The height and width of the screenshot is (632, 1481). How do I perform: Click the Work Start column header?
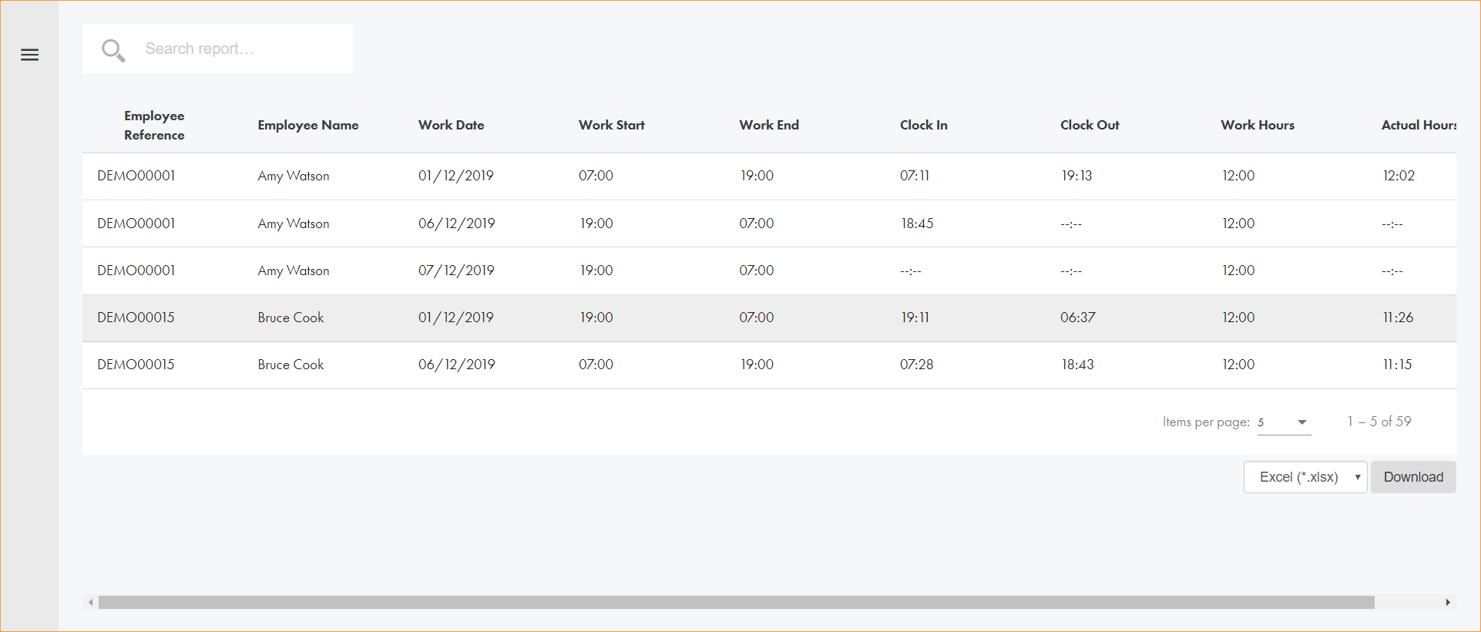click(x=611, y=125)
